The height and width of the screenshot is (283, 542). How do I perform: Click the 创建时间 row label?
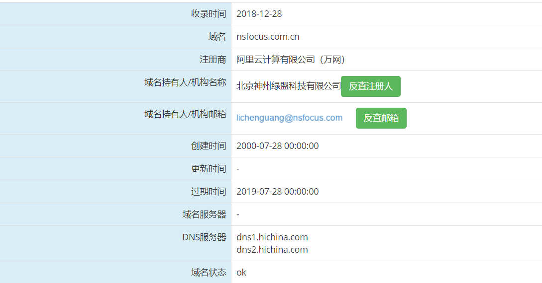(209, 146)
